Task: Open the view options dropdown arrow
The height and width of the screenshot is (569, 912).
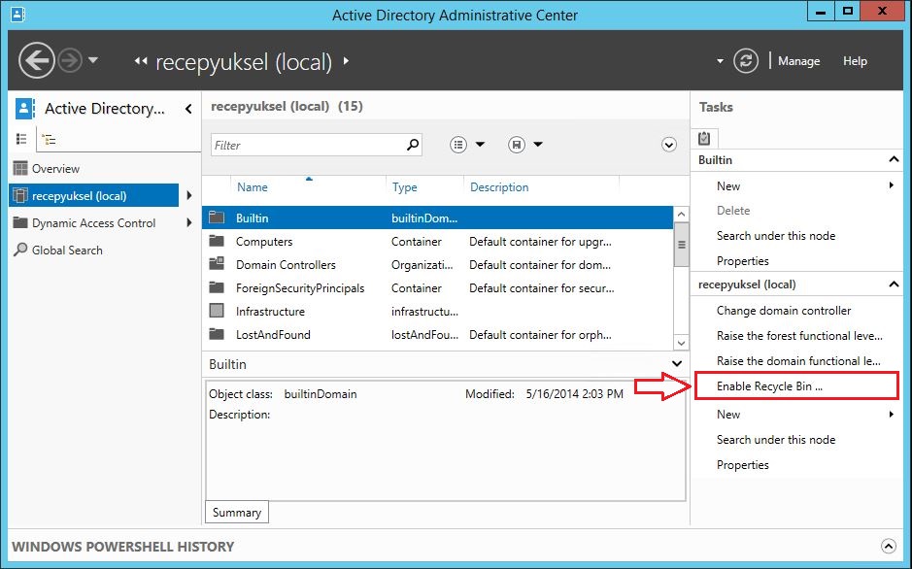Action: (x=481, y=144)
